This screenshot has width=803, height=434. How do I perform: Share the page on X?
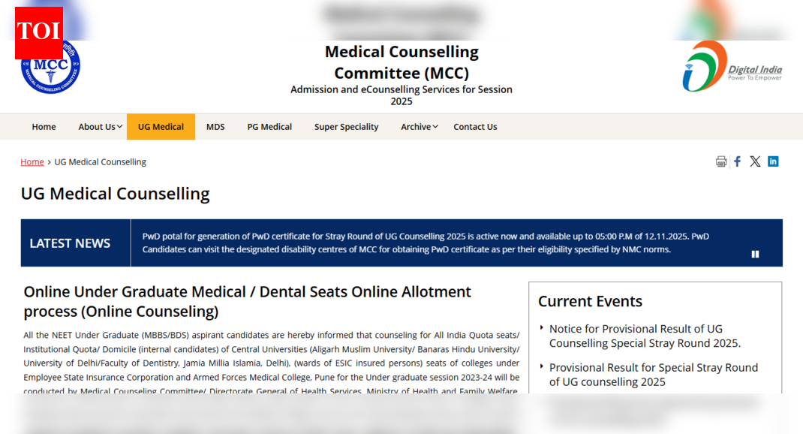point(755,161)
